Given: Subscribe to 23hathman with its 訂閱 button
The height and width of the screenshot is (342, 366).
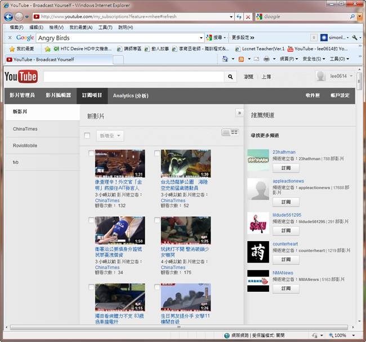Looking at the screenshot, I should 285,168.
